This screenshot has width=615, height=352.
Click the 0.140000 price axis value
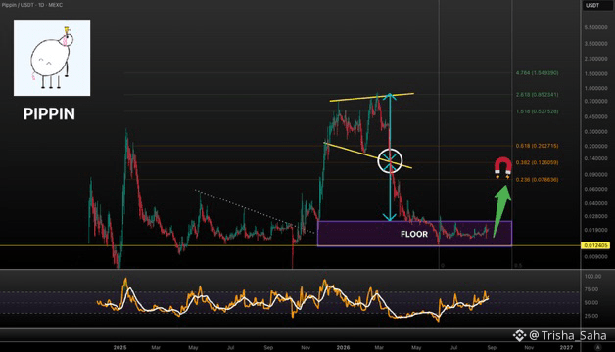click(x=595, y=159)
